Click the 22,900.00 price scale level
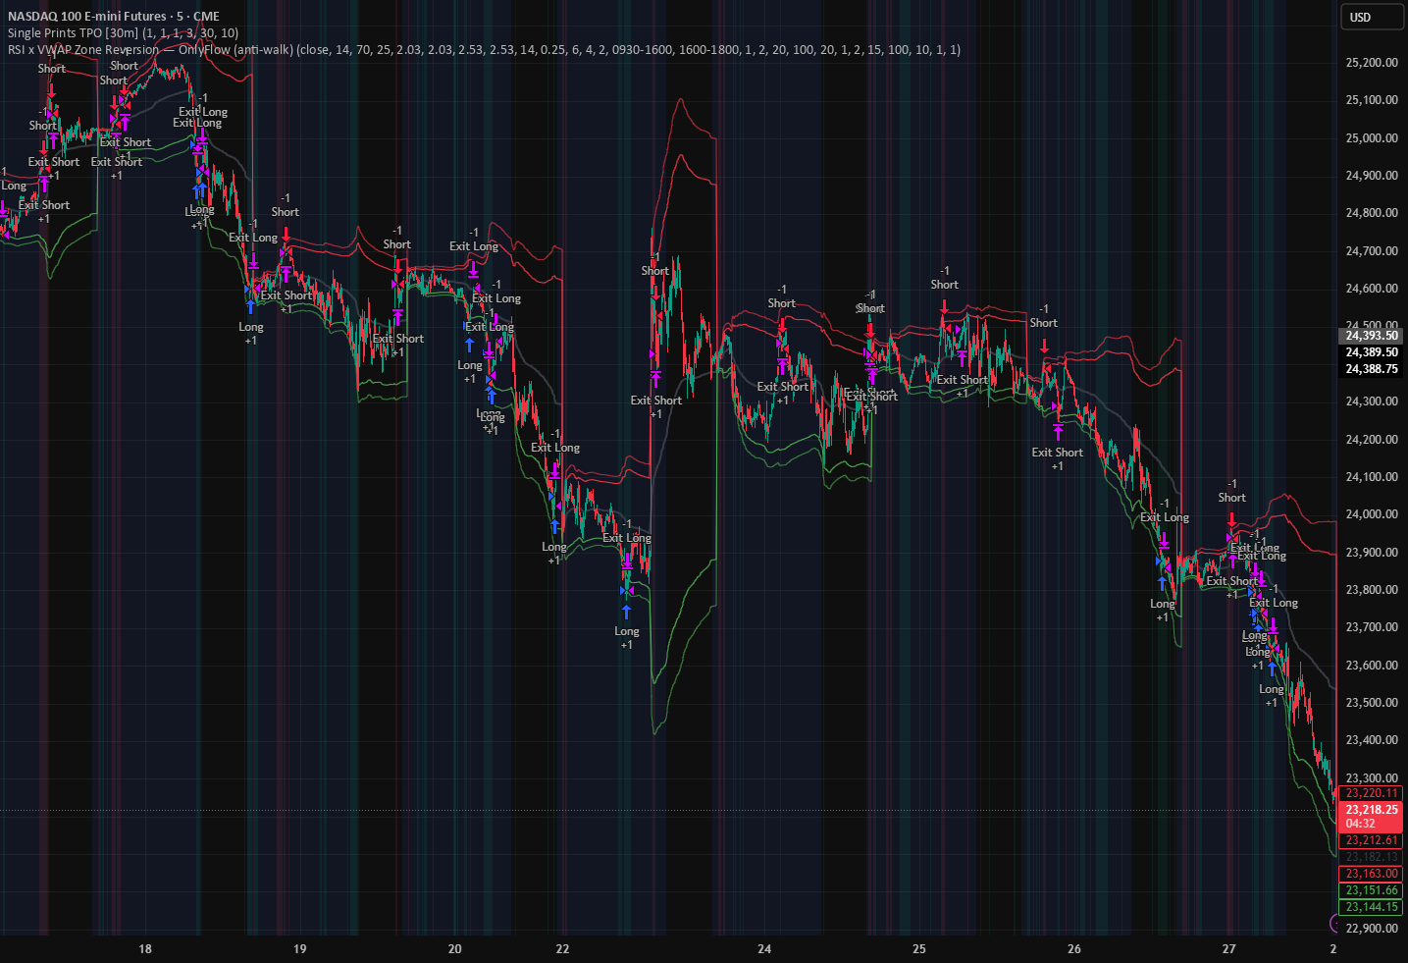The width and height of the screenshot is (1408, 963). pyautogui.click(x=1372, y=929)
